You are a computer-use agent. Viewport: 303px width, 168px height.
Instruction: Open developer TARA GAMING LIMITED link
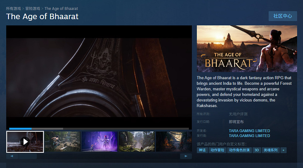[x=249, y=131]
